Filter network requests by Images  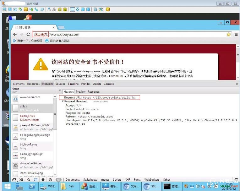pyautogui.click(x=105, y=180)
